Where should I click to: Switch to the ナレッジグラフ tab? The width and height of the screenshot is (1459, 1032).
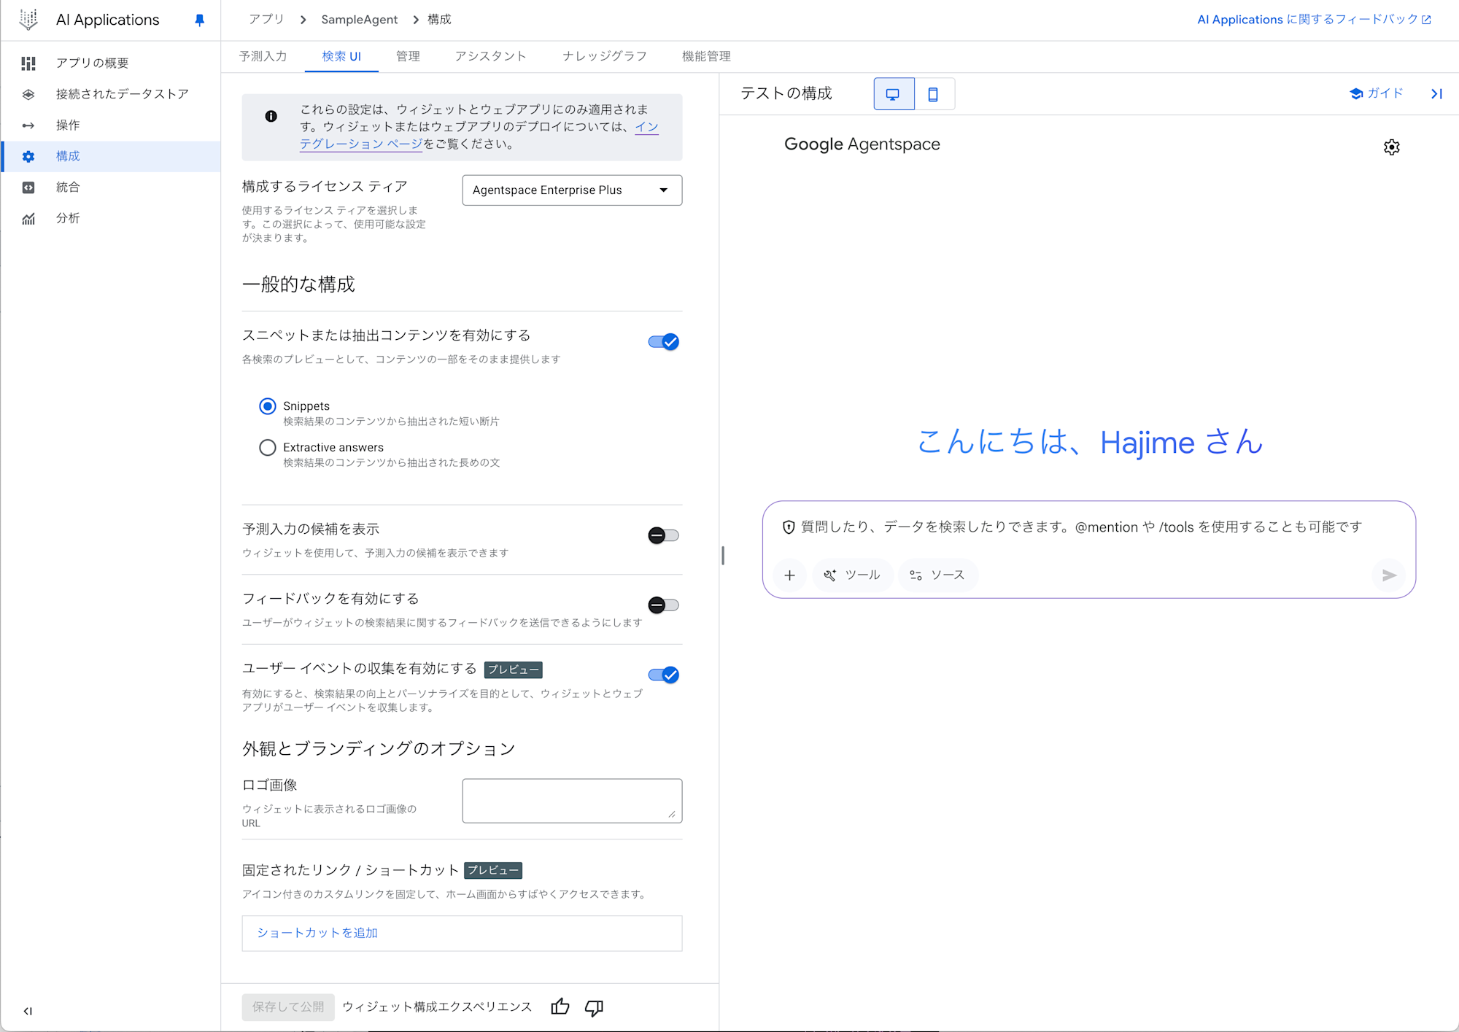point(604,56)
